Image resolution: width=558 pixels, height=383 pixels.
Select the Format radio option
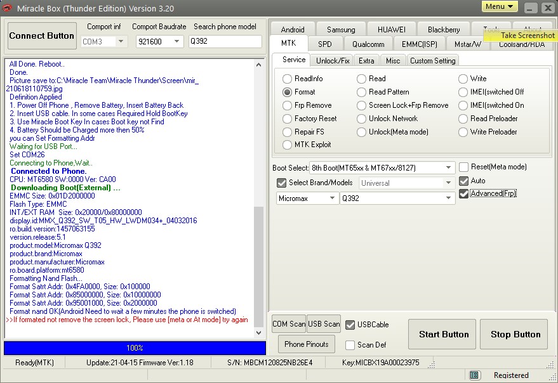(x=287, y=92)
